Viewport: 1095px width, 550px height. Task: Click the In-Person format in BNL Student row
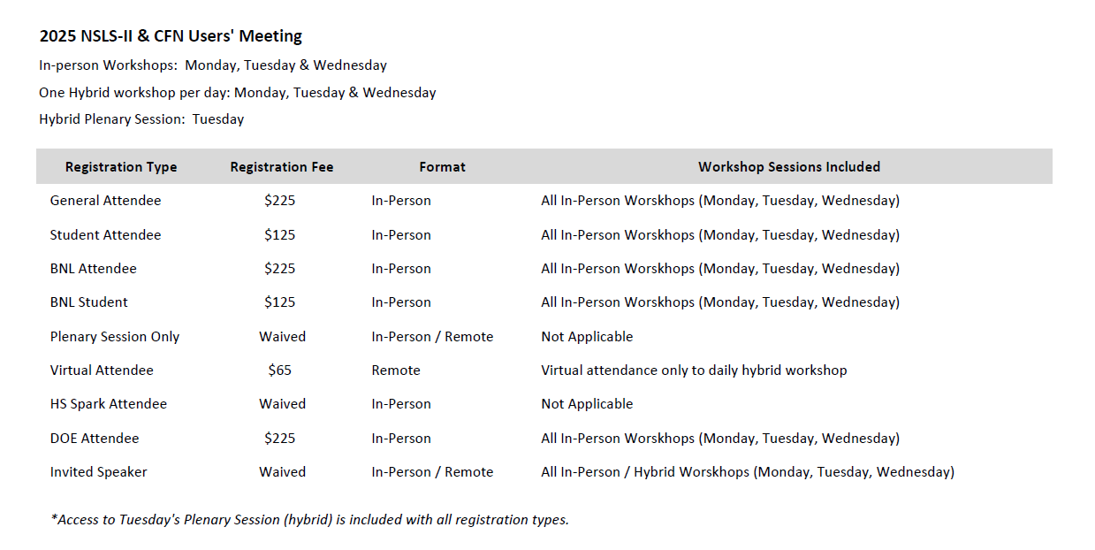[x=401, y=302]
